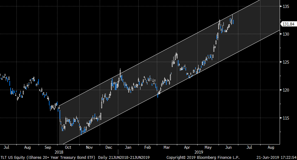This screenshot has width=297, height=160.
Task: Click the 131.84 last price tag
Action: click(x=288, y=24)
